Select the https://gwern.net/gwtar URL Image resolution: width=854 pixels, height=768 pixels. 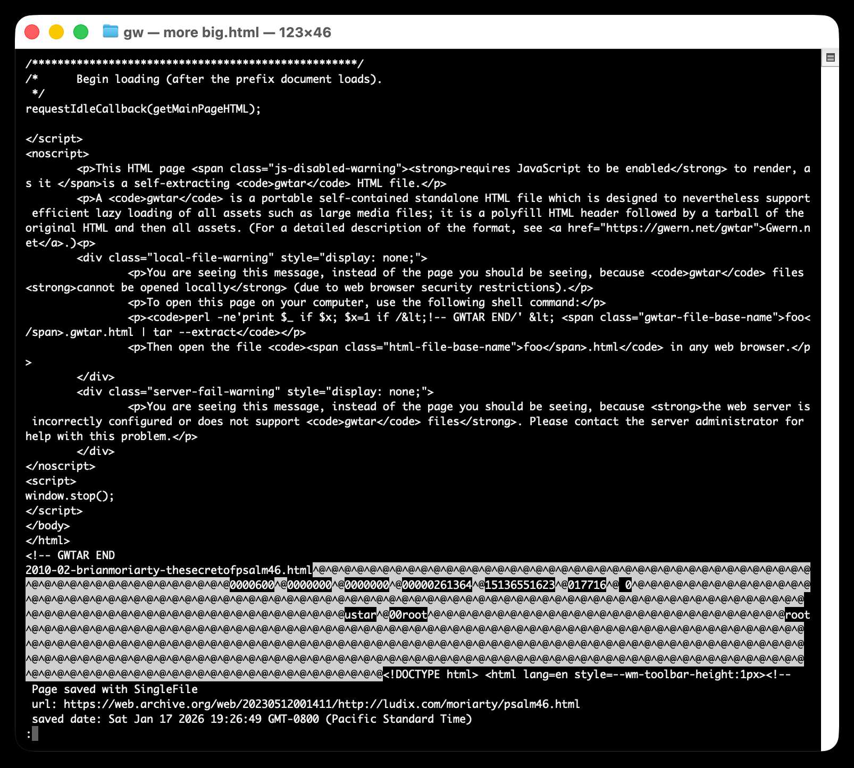pyautogui.click(x=681, y=227)
